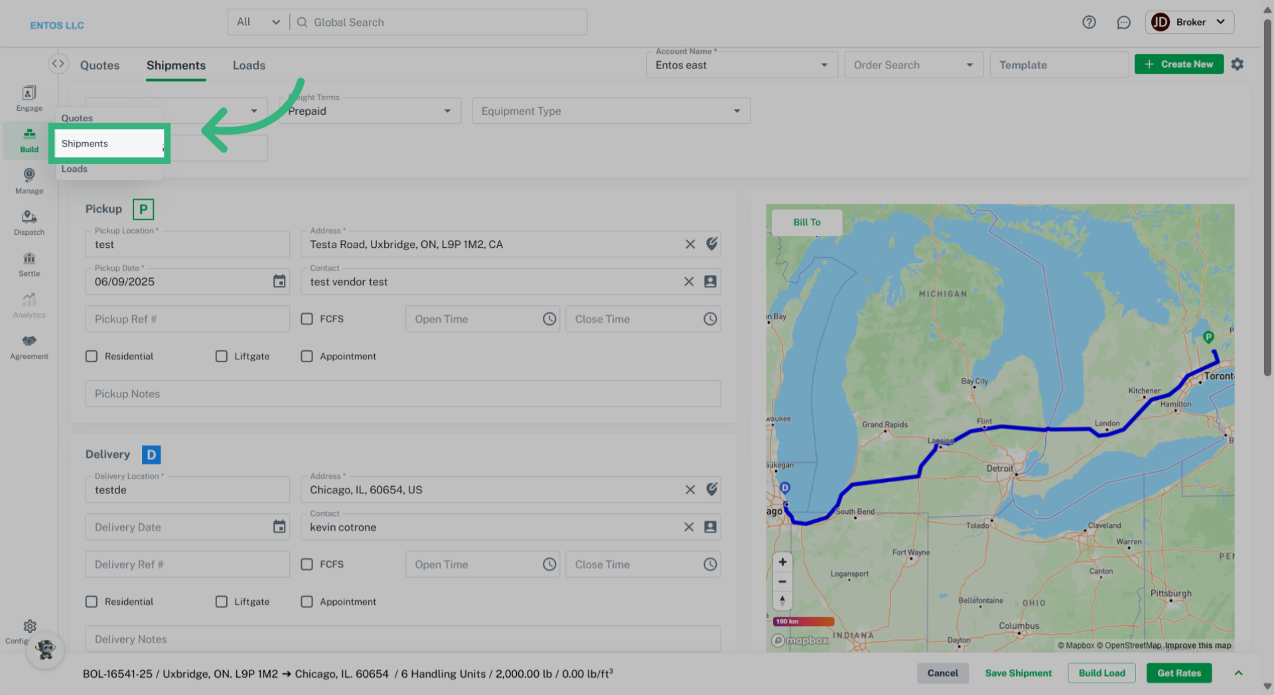Open the Account Name dropdown
This screenshot has width=1274, height=695.
point(741,65)
